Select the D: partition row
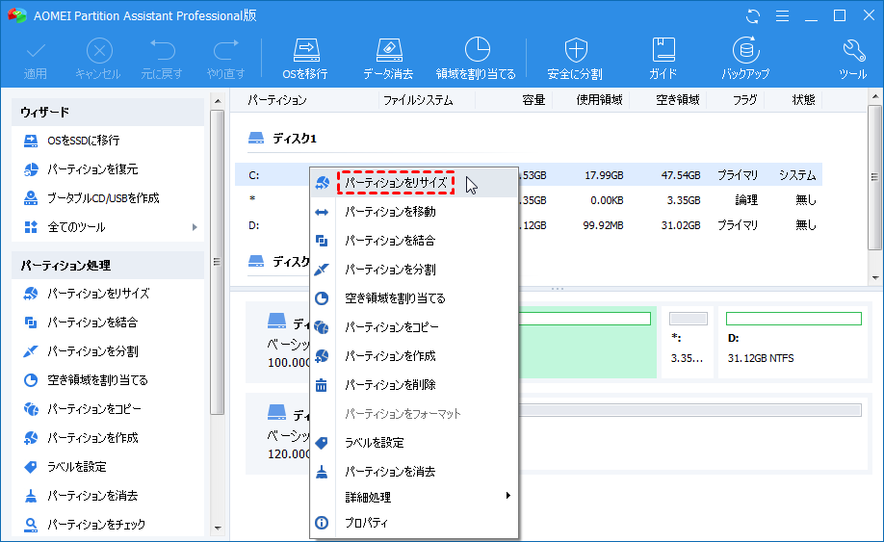This screenshot has height=542, width=884. (529, 225)
